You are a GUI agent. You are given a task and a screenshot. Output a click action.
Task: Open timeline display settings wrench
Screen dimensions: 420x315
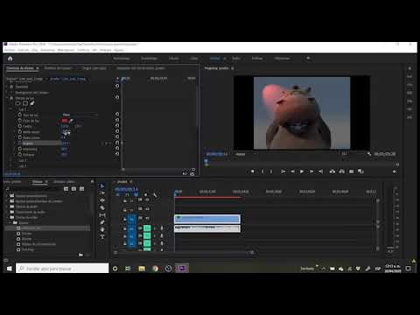(155, 195)
